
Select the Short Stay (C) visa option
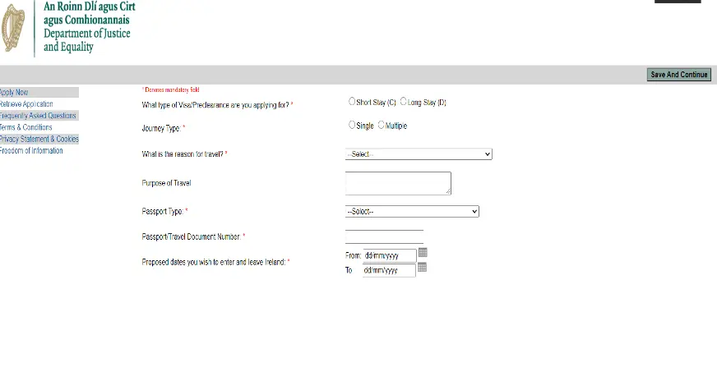(x=353, y=102)
